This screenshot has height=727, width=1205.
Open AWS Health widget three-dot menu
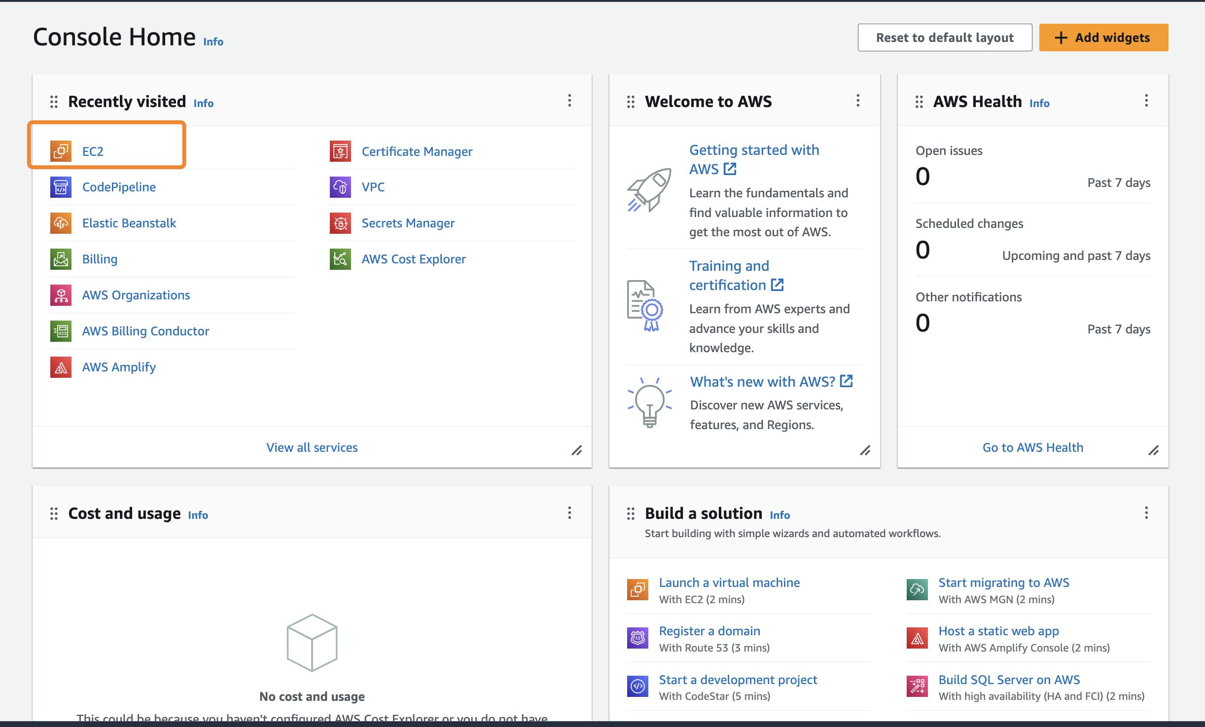pos(1146,101)
